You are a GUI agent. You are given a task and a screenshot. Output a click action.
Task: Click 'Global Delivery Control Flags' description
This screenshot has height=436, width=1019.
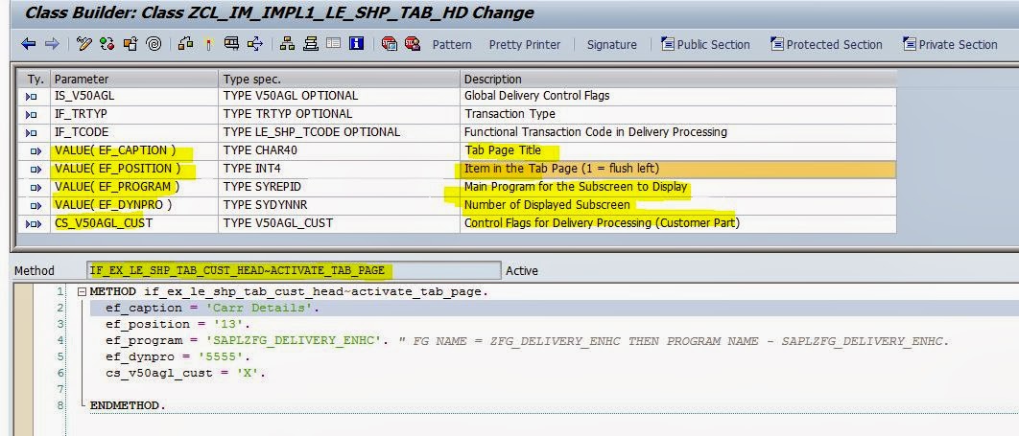536,96
